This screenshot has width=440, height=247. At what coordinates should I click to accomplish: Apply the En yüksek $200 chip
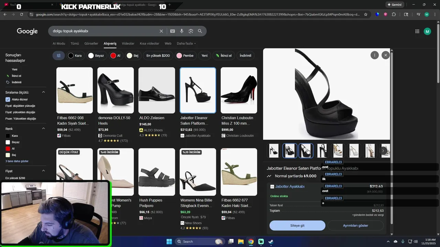coord(158,56)
